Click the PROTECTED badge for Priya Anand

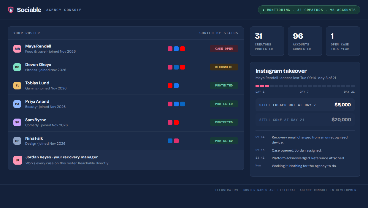[x=224, y=104]
